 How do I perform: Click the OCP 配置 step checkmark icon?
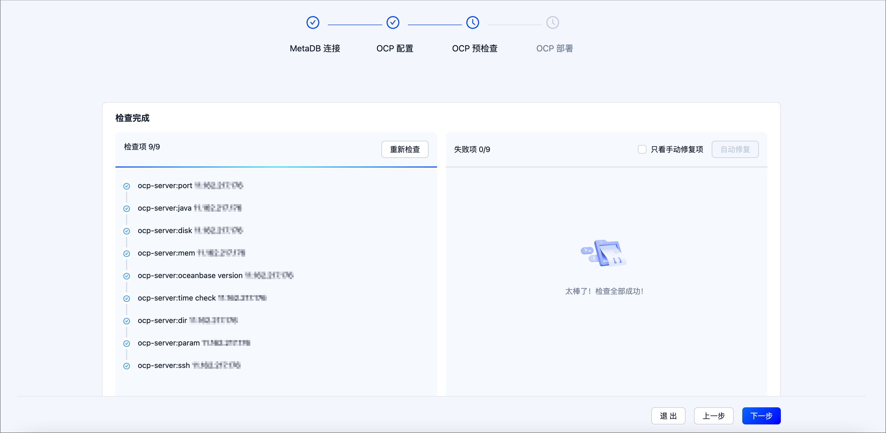click(393, 23)
